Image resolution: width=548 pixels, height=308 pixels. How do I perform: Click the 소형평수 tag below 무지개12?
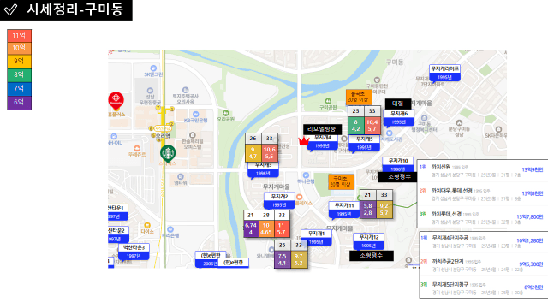pyautogui.click(x=371, y=255)
